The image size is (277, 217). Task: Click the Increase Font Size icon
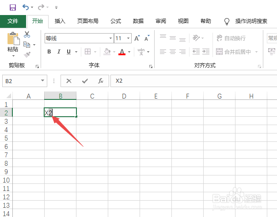point(137,38)
